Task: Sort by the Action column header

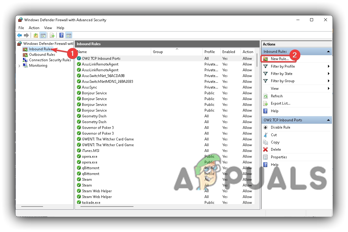Action: (x=248, y=52)
